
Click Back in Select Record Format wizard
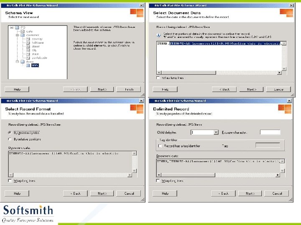(75, 193)
